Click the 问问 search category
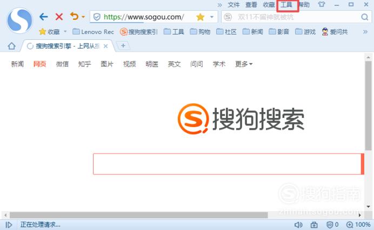This screenshot has width=374, height=230. [x=197, y=64]
